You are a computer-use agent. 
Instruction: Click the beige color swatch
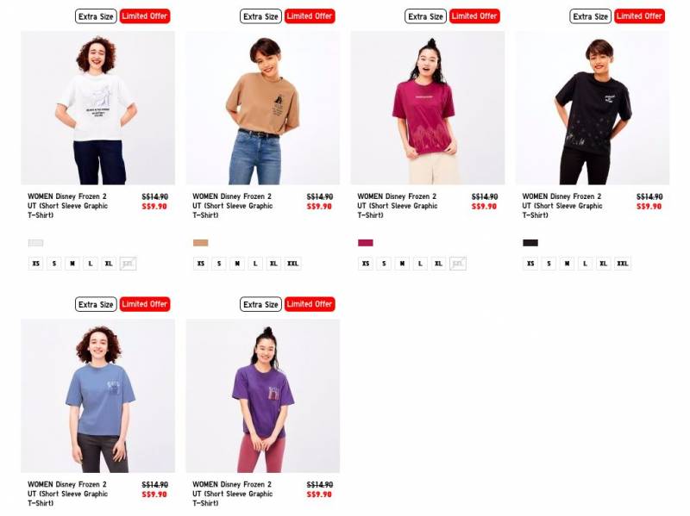pos(201,243)
